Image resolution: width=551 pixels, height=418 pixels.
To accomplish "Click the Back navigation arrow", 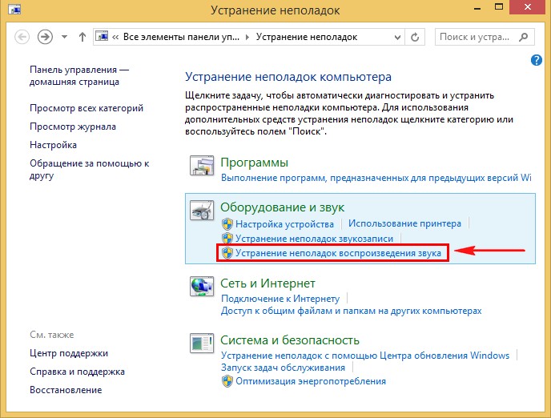I will (22, 37).
